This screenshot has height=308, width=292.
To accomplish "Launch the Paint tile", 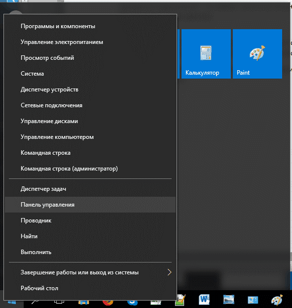I will [257, 54].
